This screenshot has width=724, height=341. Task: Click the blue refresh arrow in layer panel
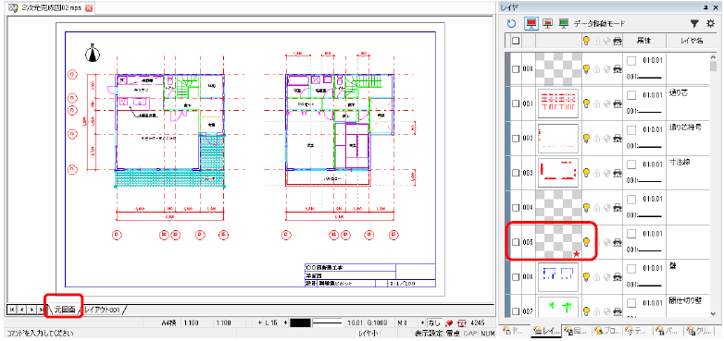coord(511,23)
